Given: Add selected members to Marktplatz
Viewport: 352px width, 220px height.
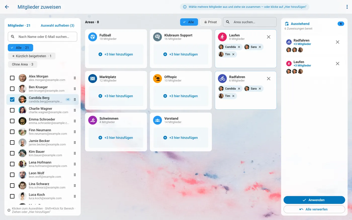Looking at the screenshot, I should 116,96.
